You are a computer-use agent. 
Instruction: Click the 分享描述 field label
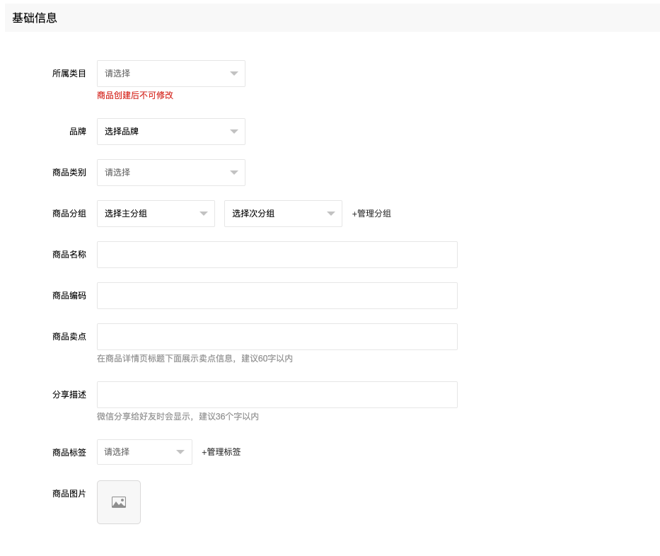(x=69, y=395)
